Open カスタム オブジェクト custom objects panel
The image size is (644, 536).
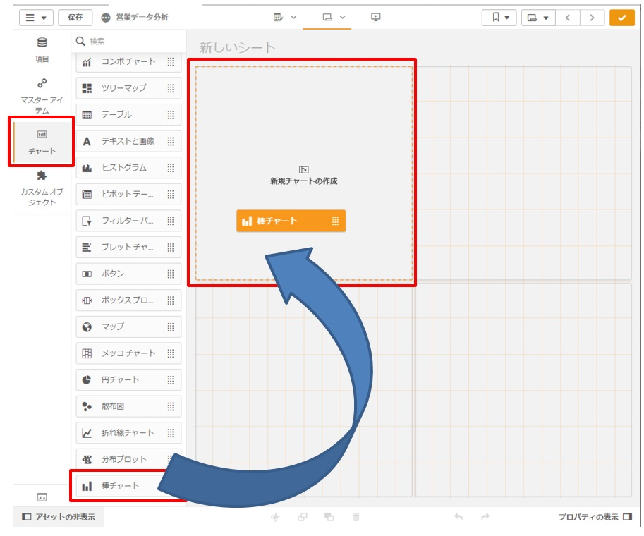(42, 188)
